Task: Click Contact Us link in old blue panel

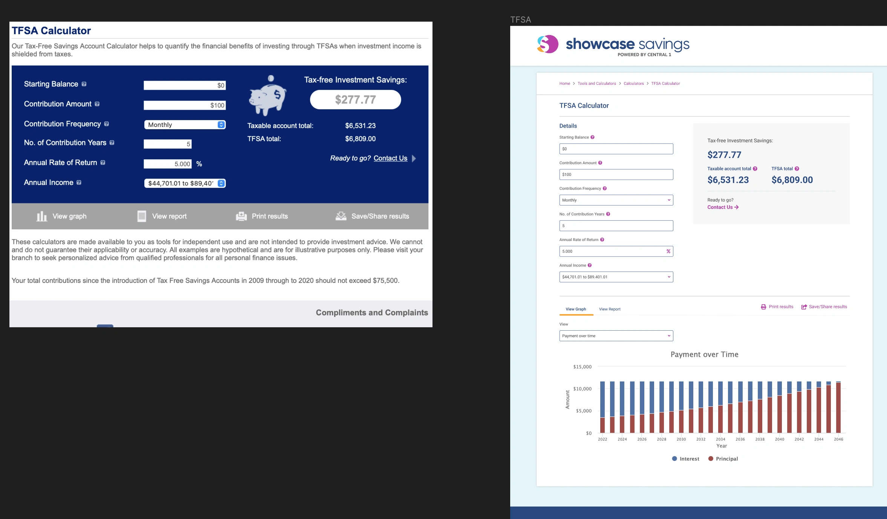Action: 390,158
